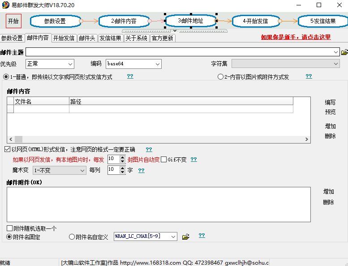The width and height of the screenshot is (348, 266).
Task: Open the 邮件主题 dropdown arrow
Action: point(335,52)
